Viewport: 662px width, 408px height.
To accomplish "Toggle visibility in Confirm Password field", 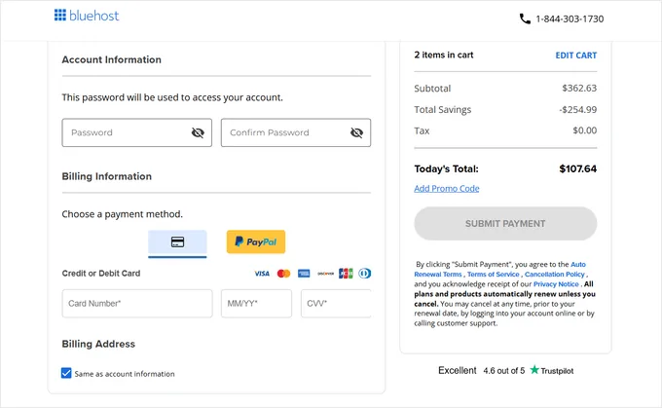I will coord(356,132).
